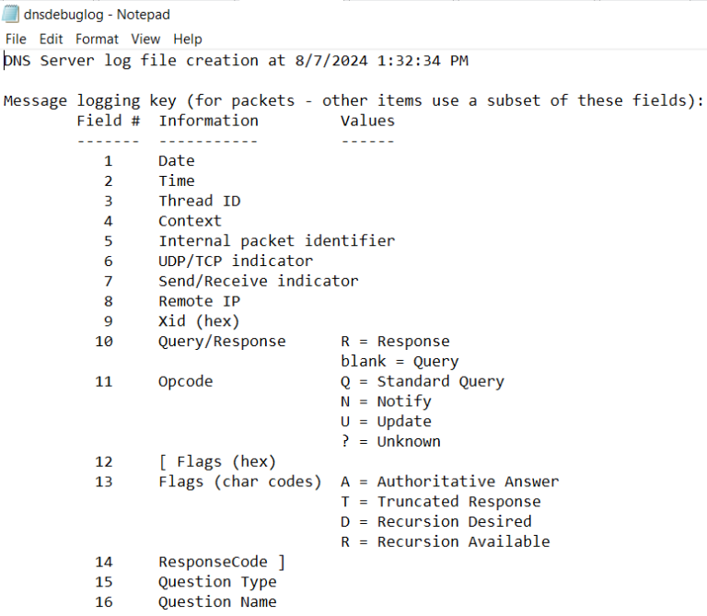Click 'Q = Standard Query' value text
The image size is (707, 616).
point(423,381)
